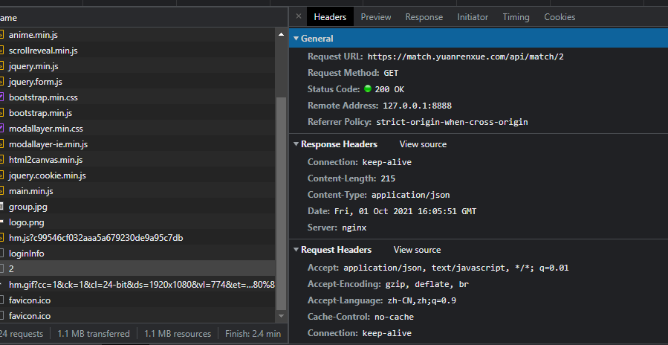Collapse the General section
Viewport: 668px width, 345px height.
296,39
